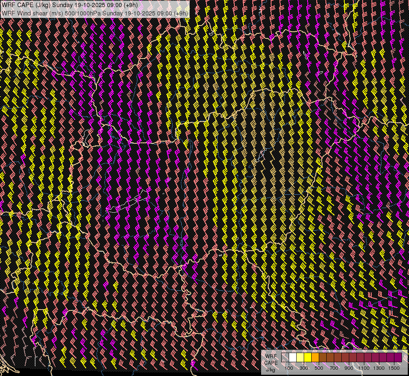Viewport: 409px width, 376px height.
Task: Click the WRF Wind shear title line
Action: tap(94, 13)
